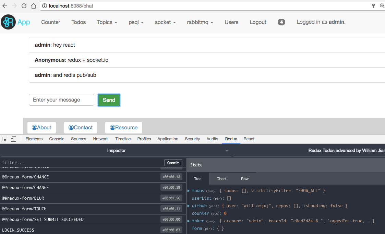Select the @@redux-form/SET_SUBMIT_SUCCEEDED action
This screenshot has height=234, width=385.
[93, 219]
